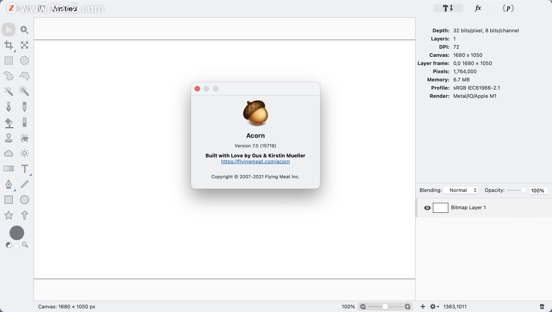
Task: Select the freehand Lasso tool
Action: coord(9,76)
